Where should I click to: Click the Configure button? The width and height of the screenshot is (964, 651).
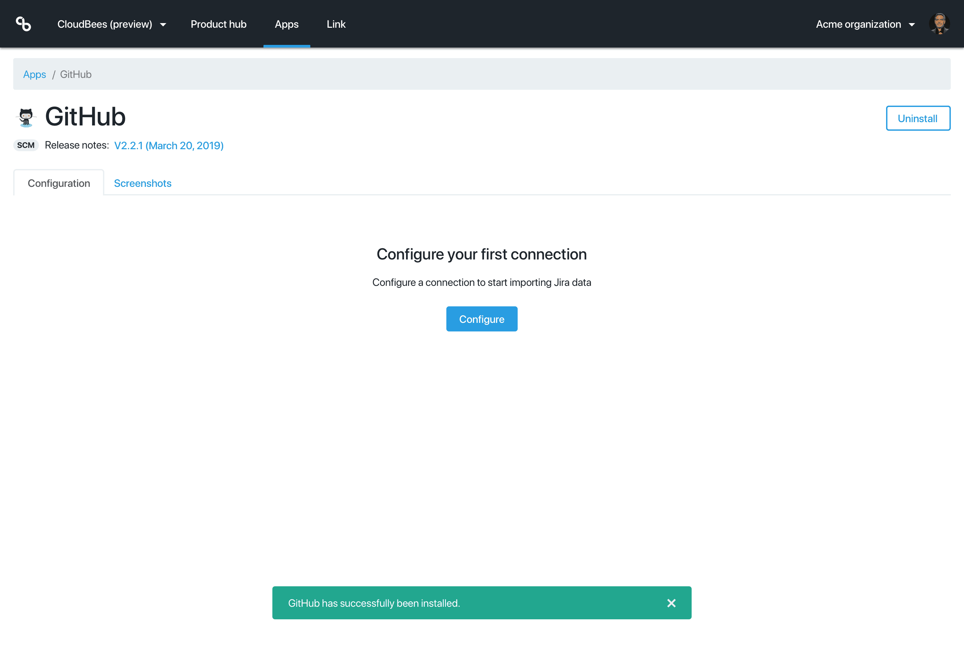[x=481, y=319]
